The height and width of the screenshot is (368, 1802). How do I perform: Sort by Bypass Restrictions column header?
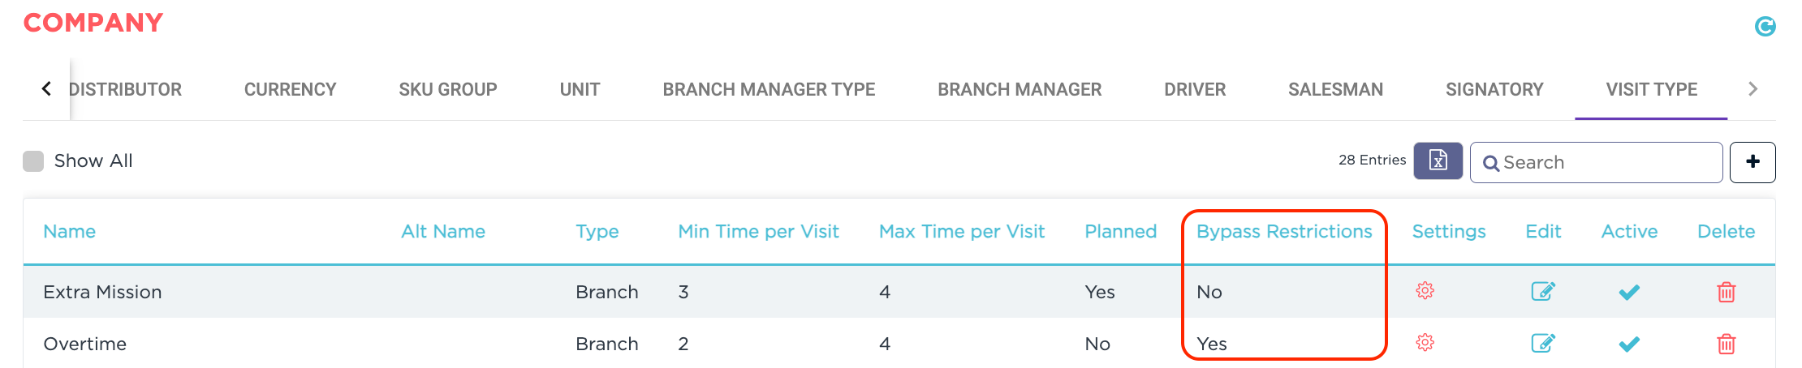pos(1284,232)
